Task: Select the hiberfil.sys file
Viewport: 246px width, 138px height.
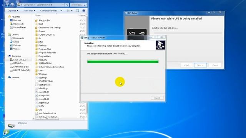Action: [x=43, y=89]
